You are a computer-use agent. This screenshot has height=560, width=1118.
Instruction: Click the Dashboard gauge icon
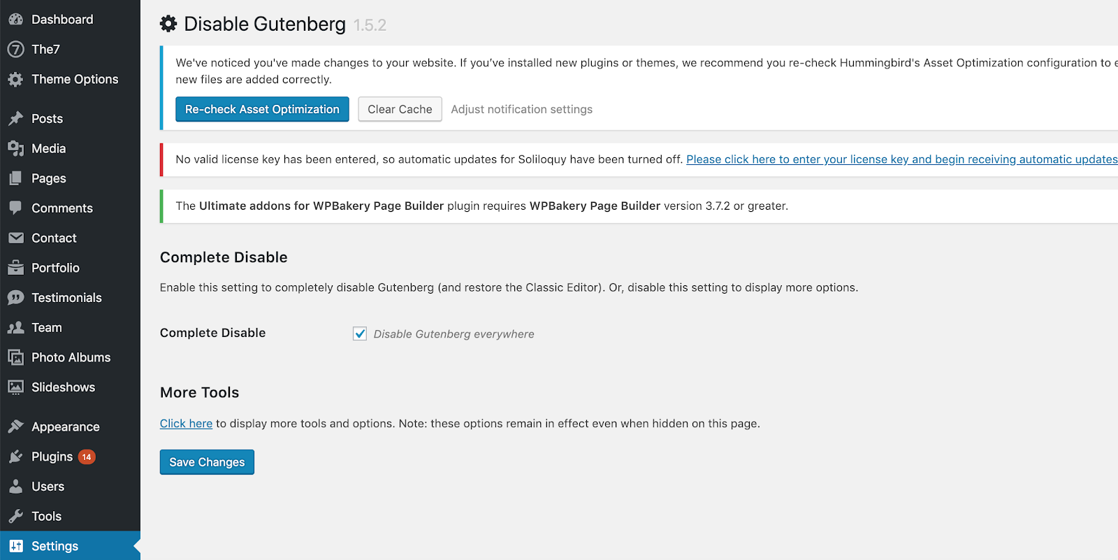pos(15,20)
